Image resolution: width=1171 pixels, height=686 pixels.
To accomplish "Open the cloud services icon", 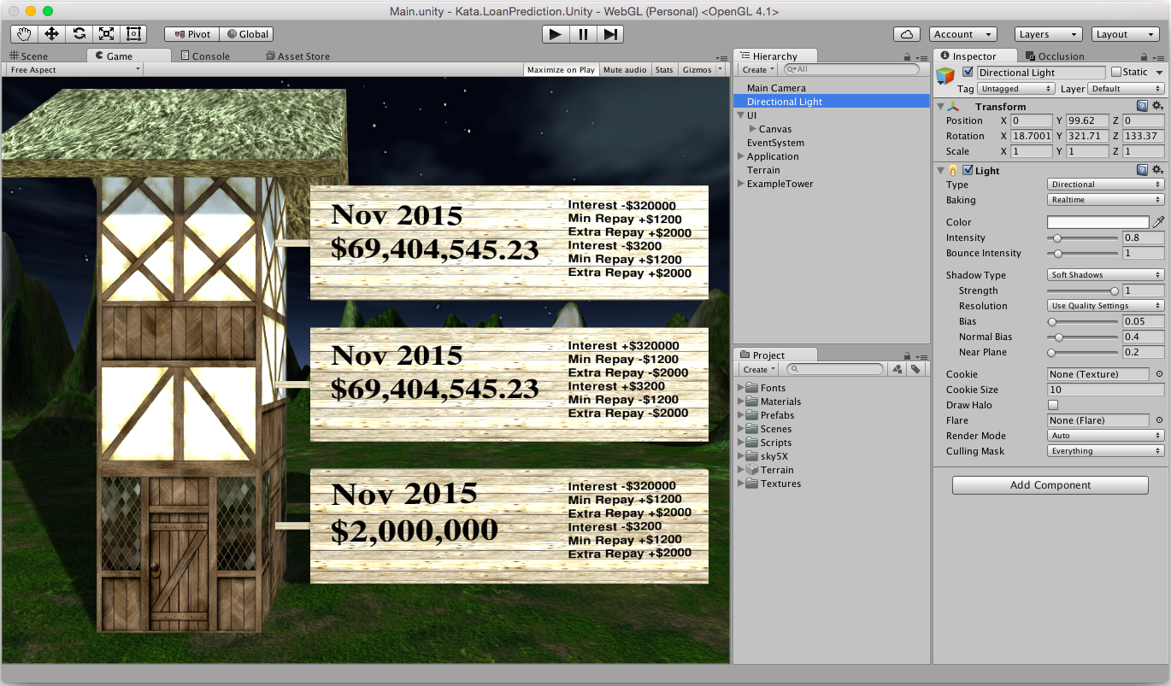I will point(907,34).
